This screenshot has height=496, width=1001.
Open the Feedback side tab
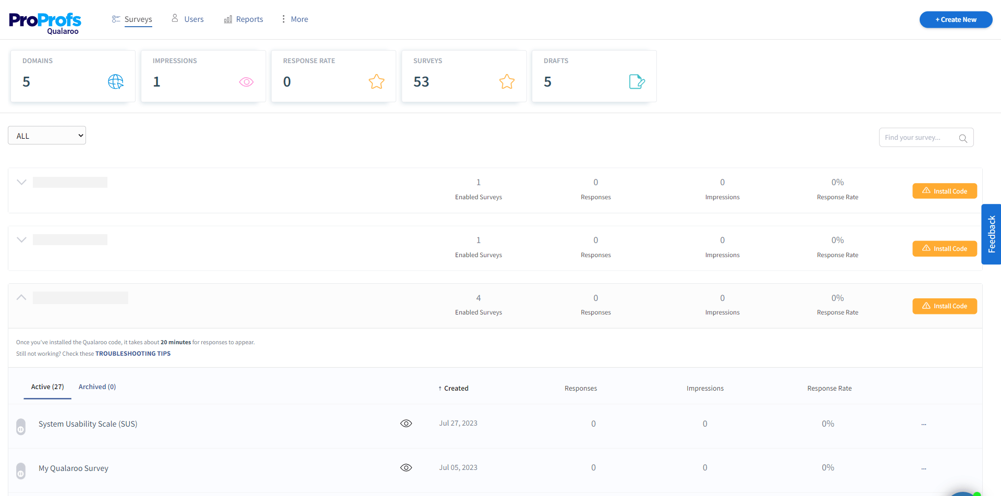click(991, 234)
